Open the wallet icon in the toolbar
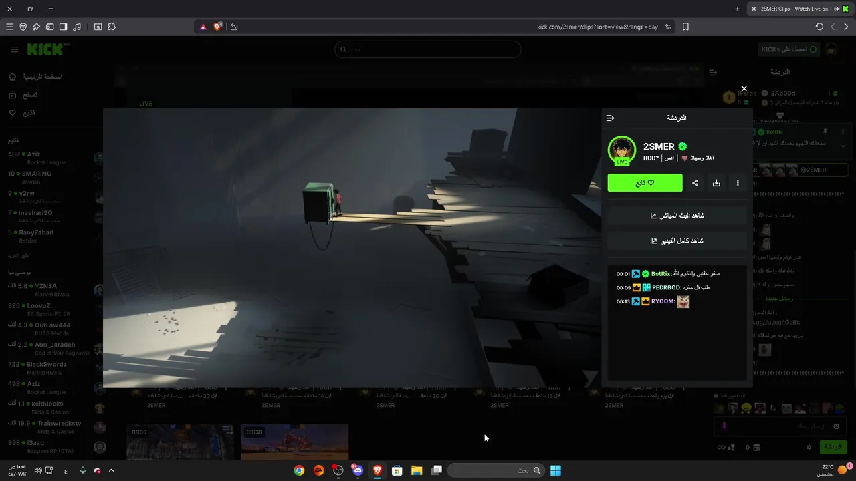Screen dimensions: 856x481 pos(49,27)
